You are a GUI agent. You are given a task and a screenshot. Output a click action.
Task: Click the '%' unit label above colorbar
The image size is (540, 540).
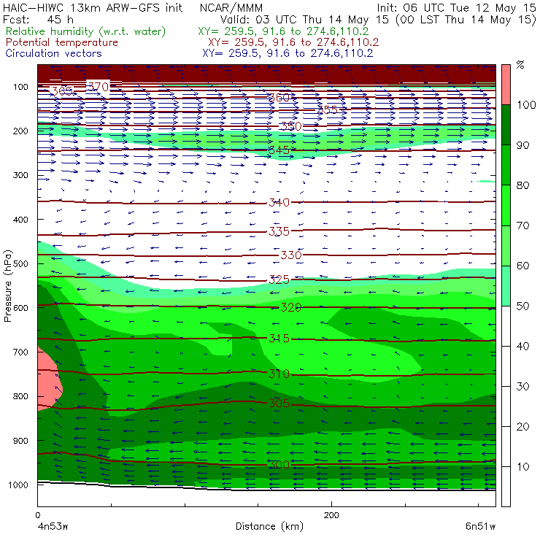pos(520,65)
